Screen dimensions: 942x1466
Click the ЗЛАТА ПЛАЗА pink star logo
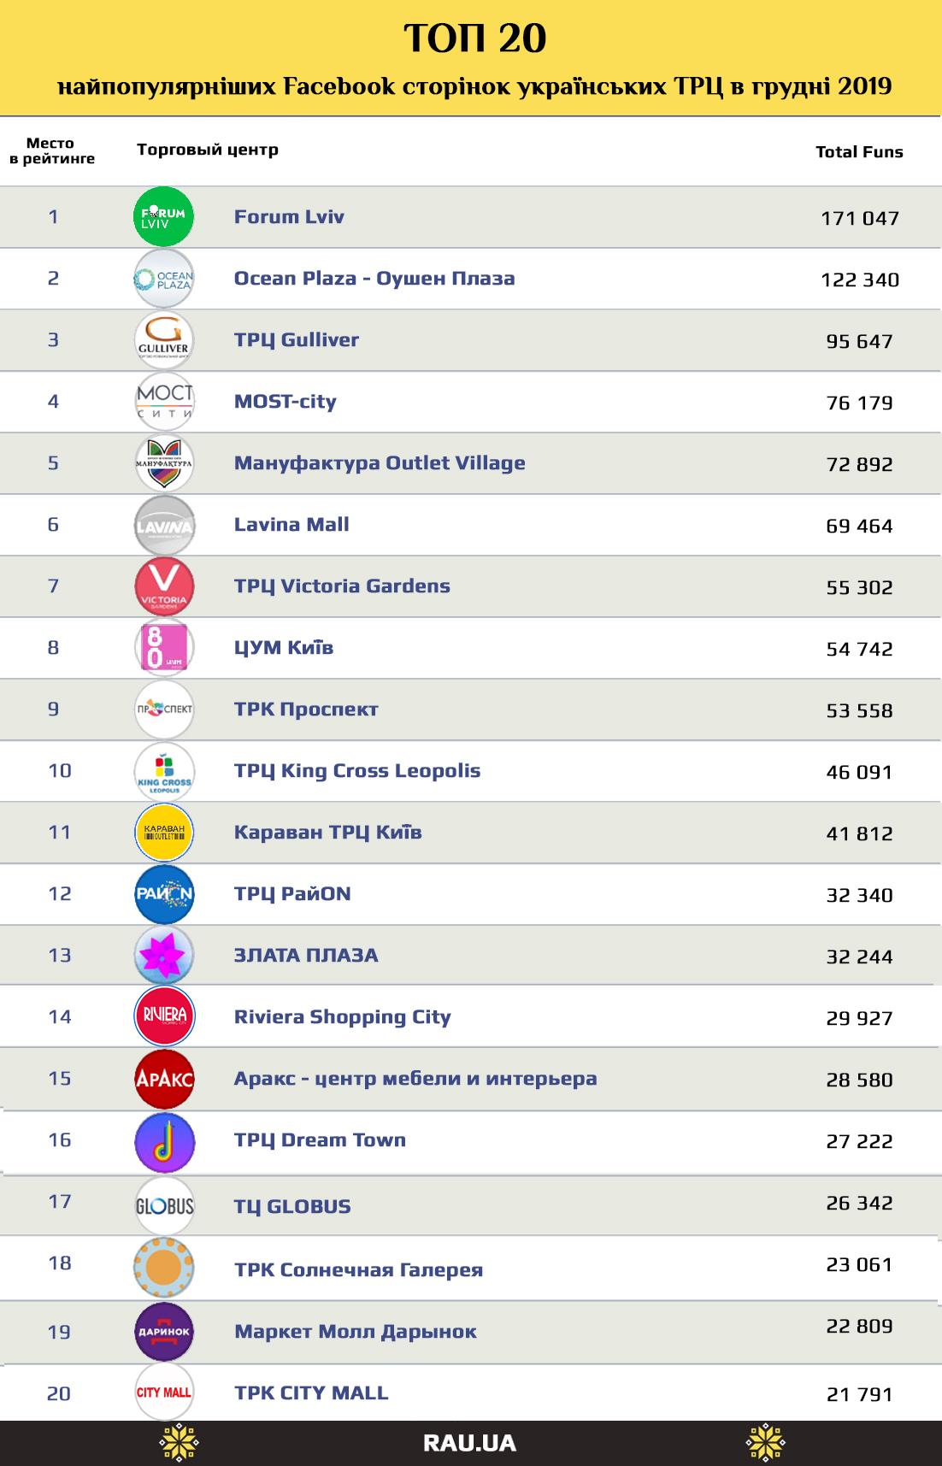click(164, 955)
